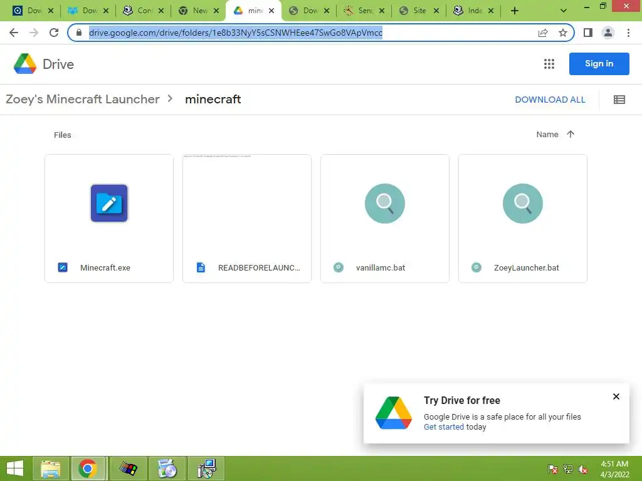This screenshot has width=642, height=481.
Task: Navigate to Zoey's Minecraft Launcher breadcrumb
Action: 83,99
